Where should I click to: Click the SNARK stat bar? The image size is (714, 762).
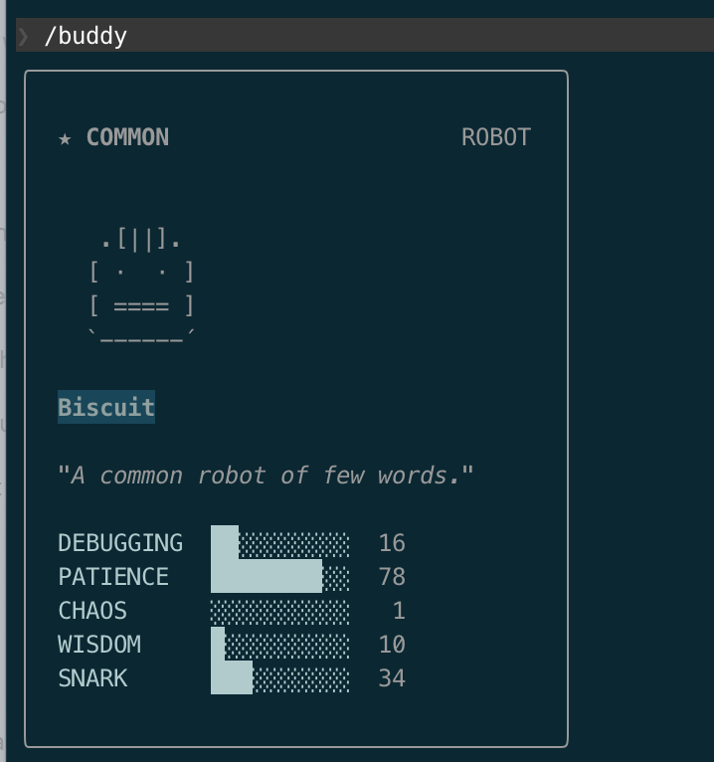coord(279,678)
